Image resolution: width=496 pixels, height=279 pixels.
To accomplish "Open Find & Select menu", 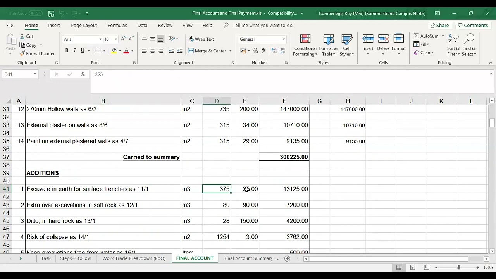I will pos(469,45).
